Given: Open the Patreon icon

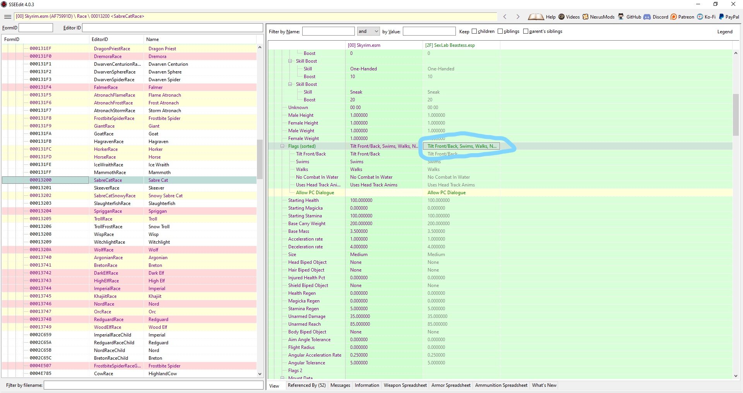Looking at the screenshot, I should [x=674, y=17].
